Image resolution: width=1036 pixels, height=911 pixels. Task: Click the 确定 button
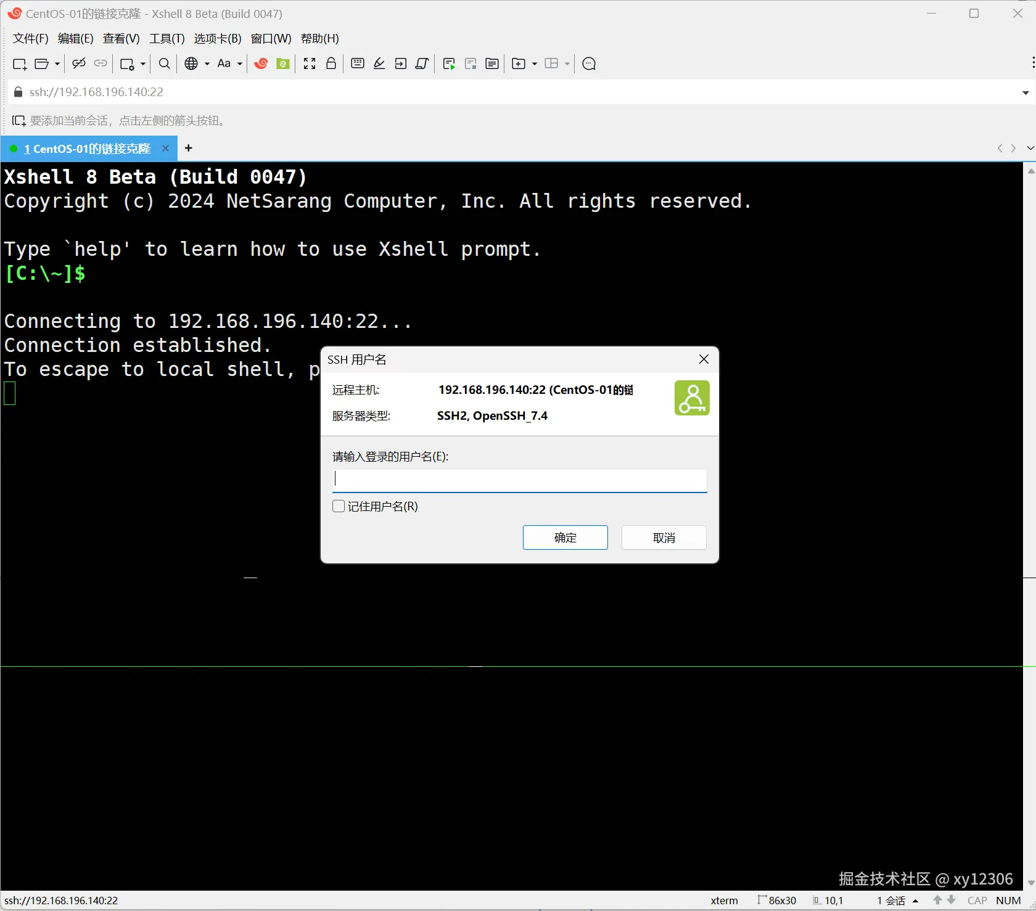[565, 537]
